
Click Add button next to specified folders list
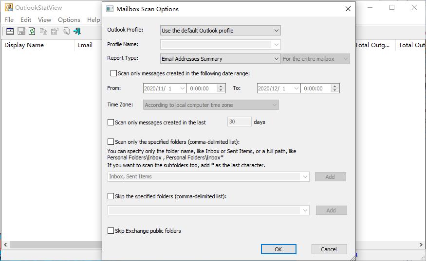[x=331, y=177]
